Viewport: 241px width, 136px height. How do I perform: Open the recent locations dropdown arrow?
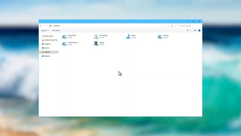48,26
